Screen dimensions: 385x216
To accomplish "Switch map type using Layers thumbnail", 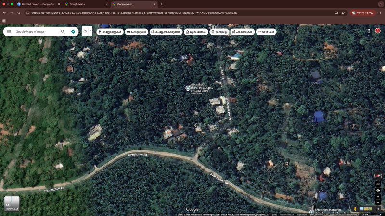I will coord(12,204).
